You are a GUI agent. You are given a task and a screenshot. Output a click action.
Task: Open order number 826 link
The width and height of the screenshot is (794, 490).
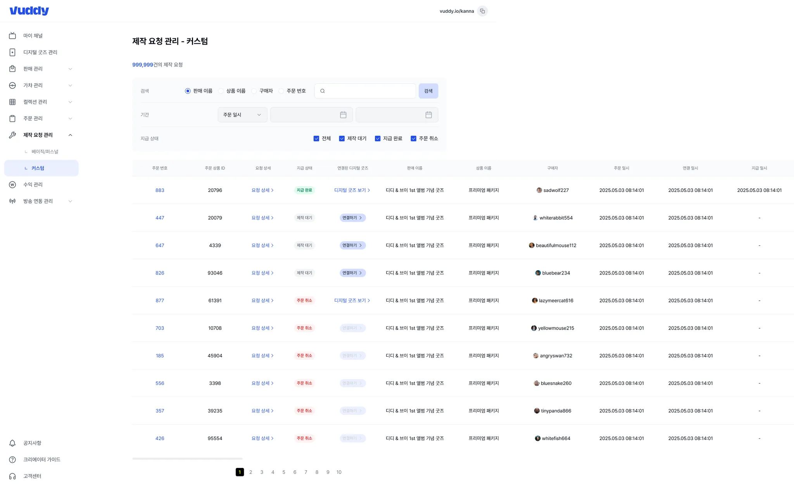[160, 273]
